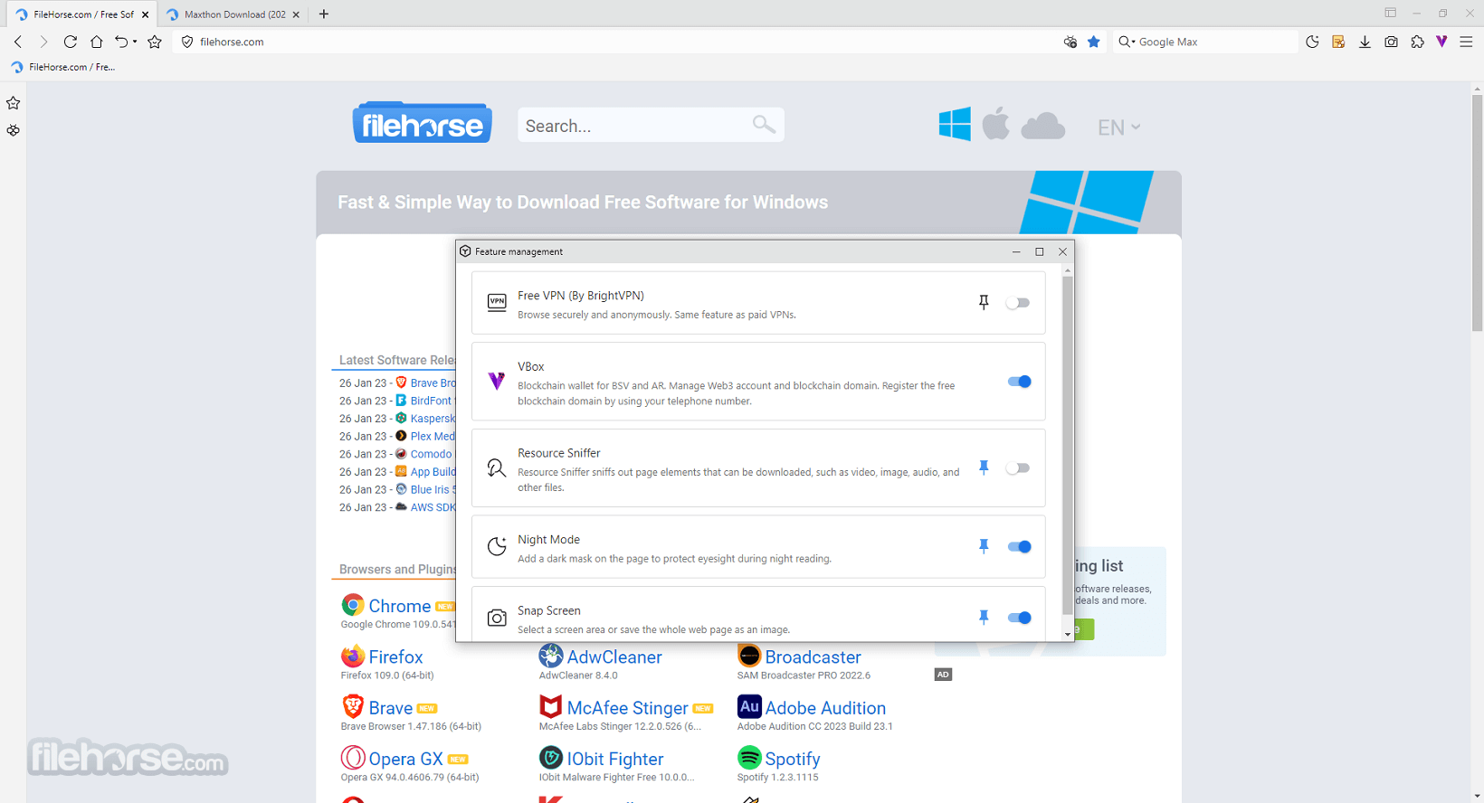The width and height of the screenshot is (1484, 803).
Task: Open the home page icon
Action: [x=96, y=42]
